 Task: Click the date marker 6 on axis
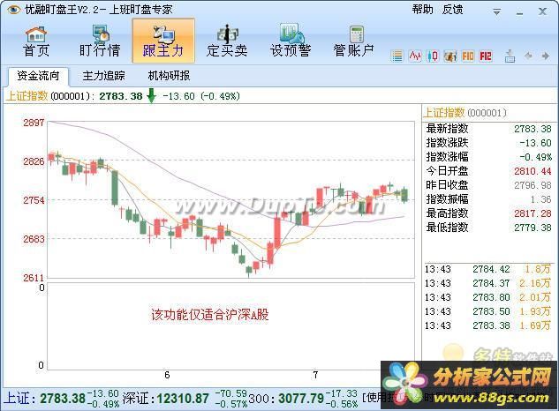167,375
